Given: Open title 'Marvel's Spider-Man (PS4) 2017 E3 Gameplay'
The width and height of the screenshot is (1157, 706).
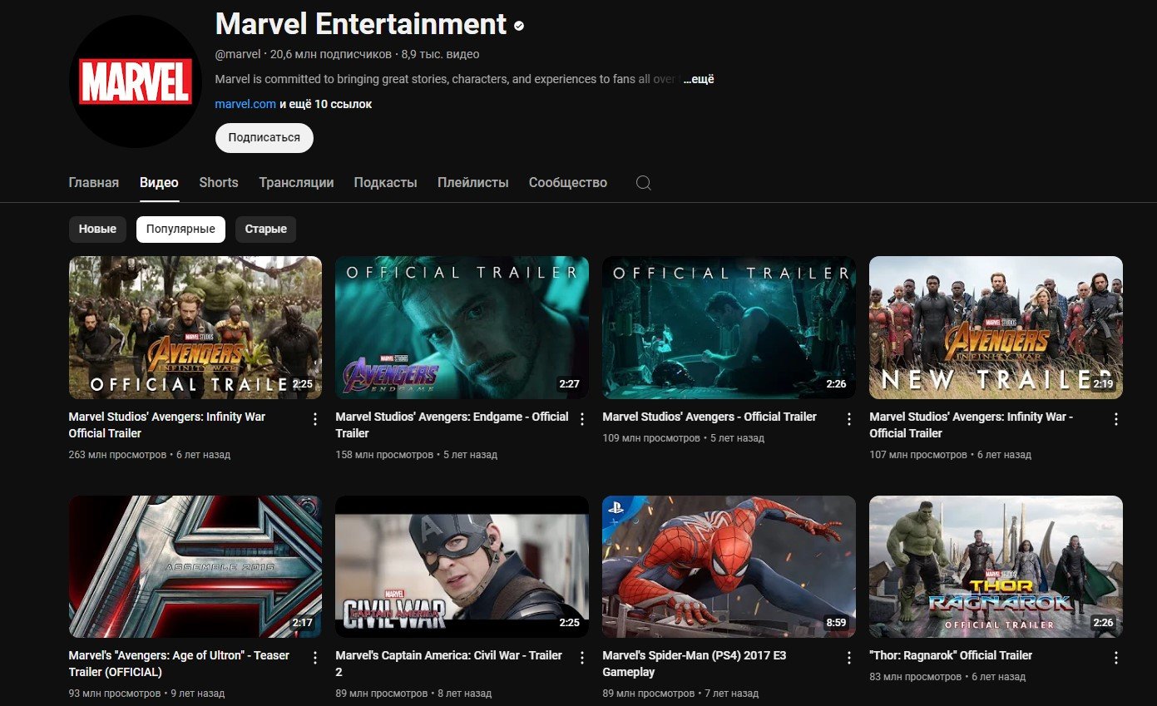Looking at the screenshot, I should tap(694, 664).
